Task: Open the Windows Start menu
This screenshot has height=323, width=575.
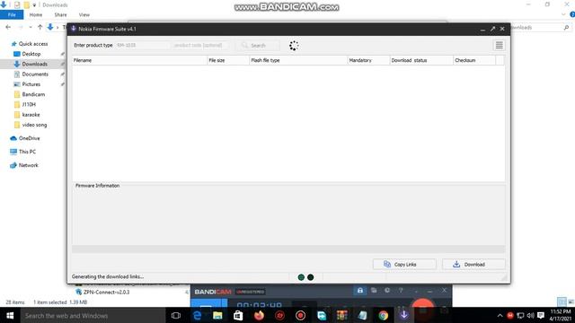Action: [10, 315]
